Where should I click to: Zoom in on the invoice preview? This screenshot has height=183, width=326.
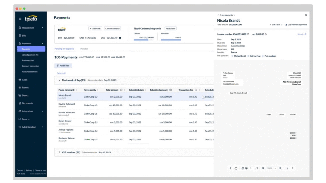(280, 168)
